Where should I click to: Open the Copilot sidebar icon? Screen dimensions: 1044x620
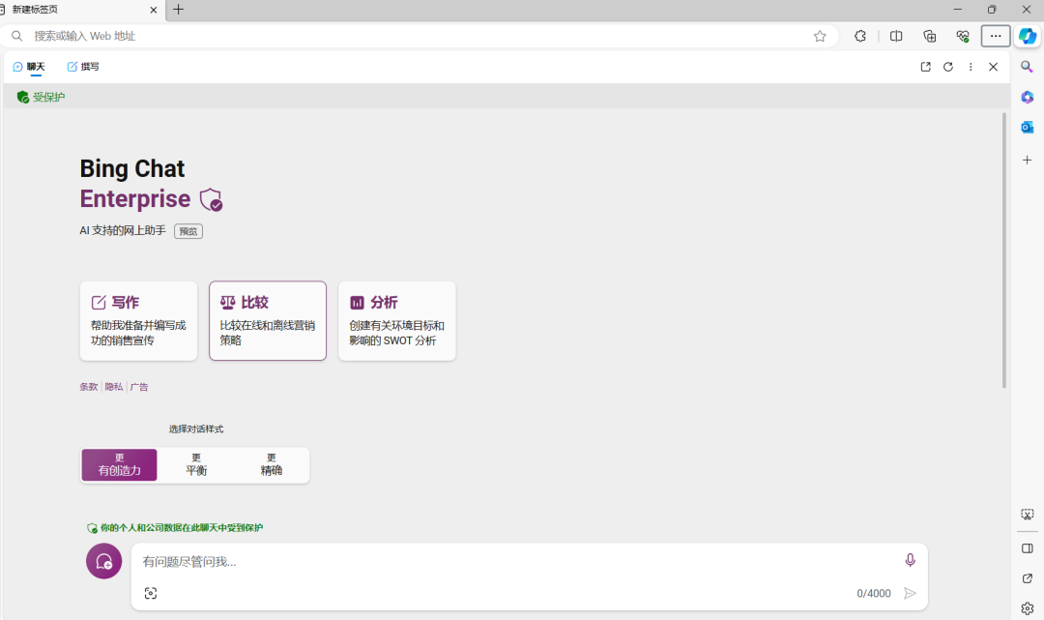pos(1028,36)
